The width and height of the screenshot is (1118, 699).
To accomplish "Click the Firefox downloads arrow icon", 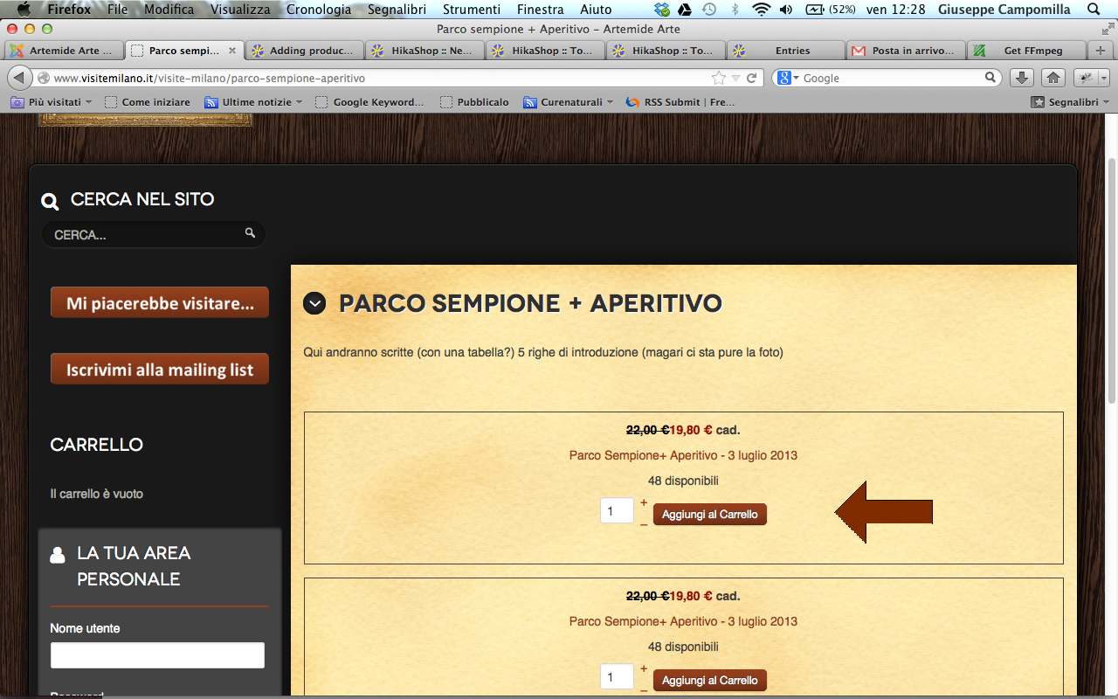I will [1022, 78].
